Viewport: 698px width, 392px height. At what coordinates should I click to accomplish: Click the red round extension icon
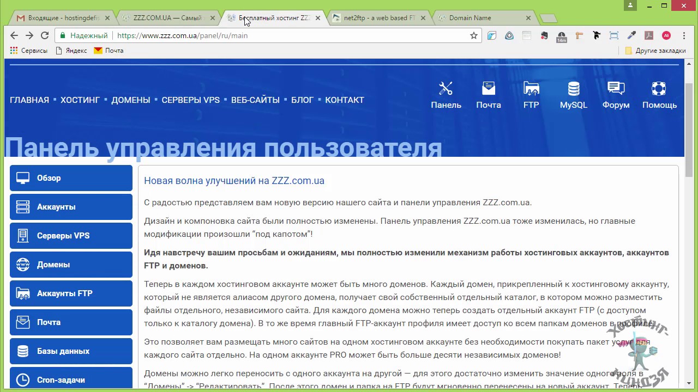(666, 35)
